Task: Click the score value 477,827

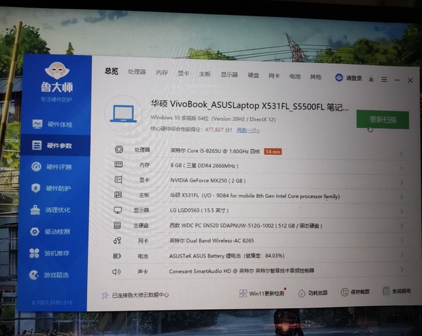Action: tap(214, 129)
